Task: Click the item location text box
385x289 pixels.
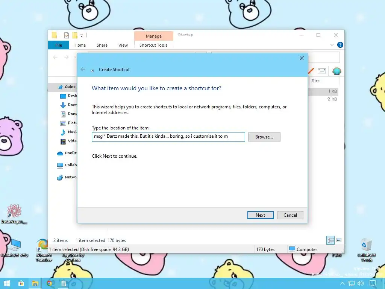Action: pos(168,137)
